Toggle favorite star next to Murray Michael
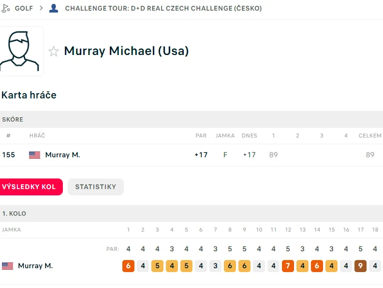383x288 pixels. click(54, 51)
